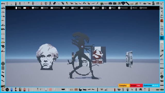Click the Rotate d-pad option
The width and height of the screenshot is (165, 93).
(143, 8)
